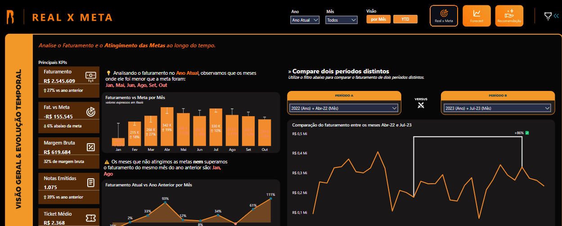Click the Jan bar in monthly chart
The height and width of the screenshot is (226, 562).
(118, 142)
